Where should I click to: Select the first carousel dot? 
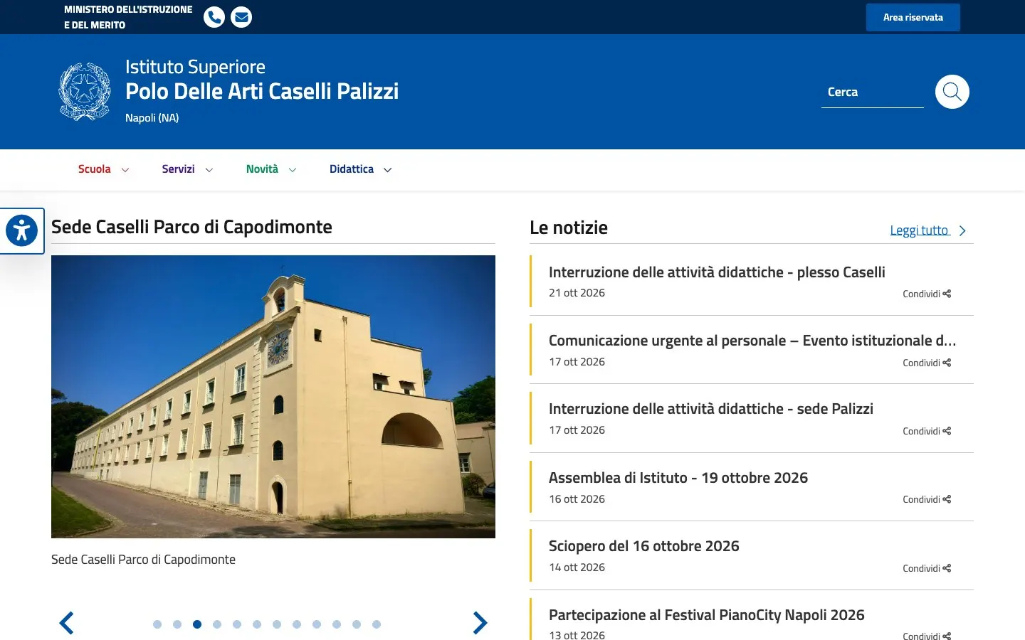pyautogui.click(x=157, y=624)
